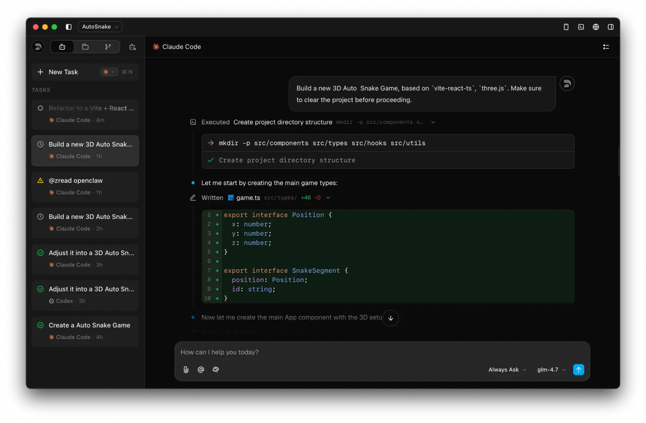
Task: Open the integrated terminal panel
Action: [581, 26]
